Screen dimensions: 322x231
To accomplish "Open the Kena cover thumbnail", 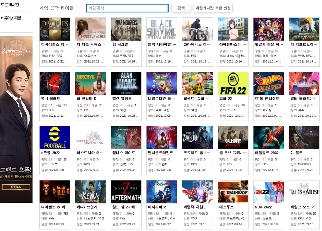I will [x=91, y=192].
